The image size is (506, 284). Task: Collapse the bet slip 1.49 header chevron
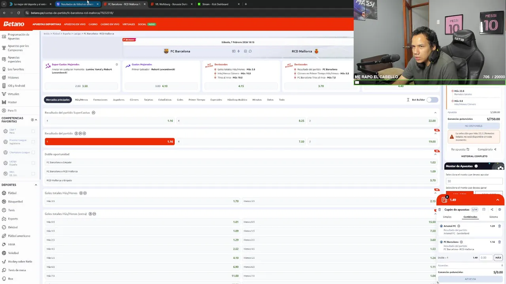[x=498, y=200]
